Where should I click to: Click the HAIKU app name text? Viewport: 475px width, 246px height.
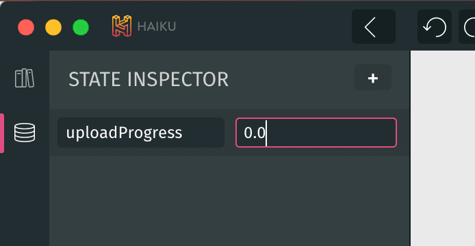tap(157, 27)
